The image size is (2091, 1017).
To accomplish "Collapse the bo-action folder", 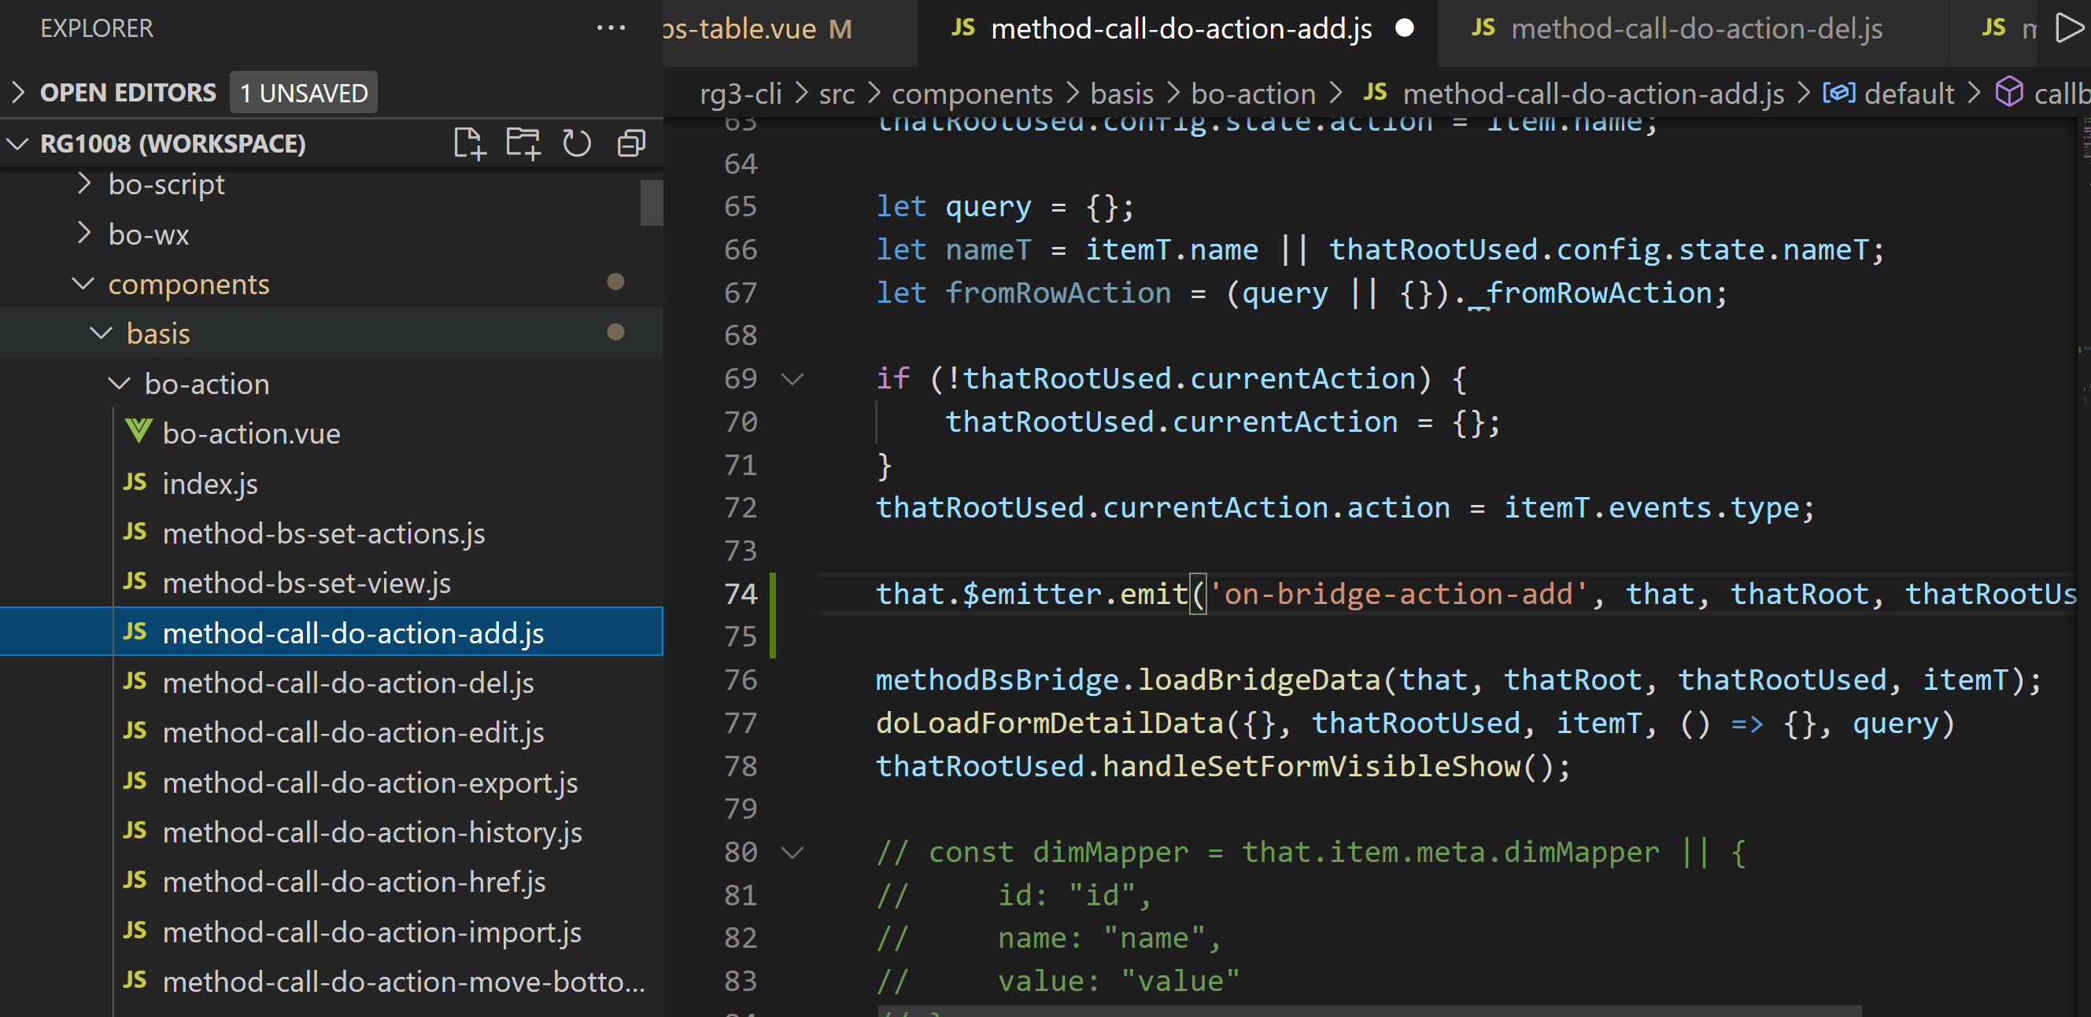I will pyautogui.click(x=120, y=384).
